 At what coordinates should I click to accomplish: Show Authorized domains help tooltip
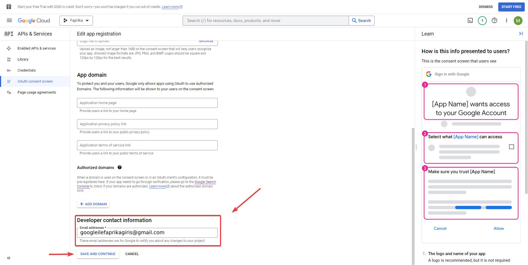click(x=120, y=167)
